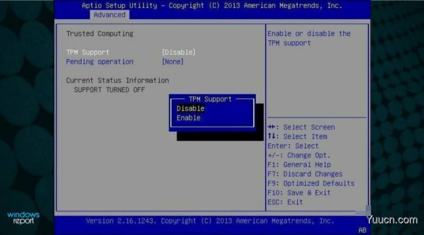Viewport: 424px width, 235px height.
Task: Click the F1: General Help hint
Action: (299, 165)
